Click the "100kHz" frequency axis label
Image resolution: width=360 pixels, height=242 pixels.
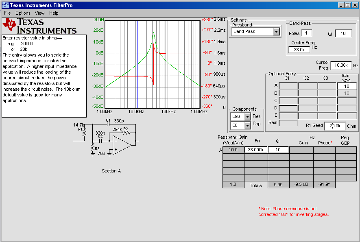(168, 111)
